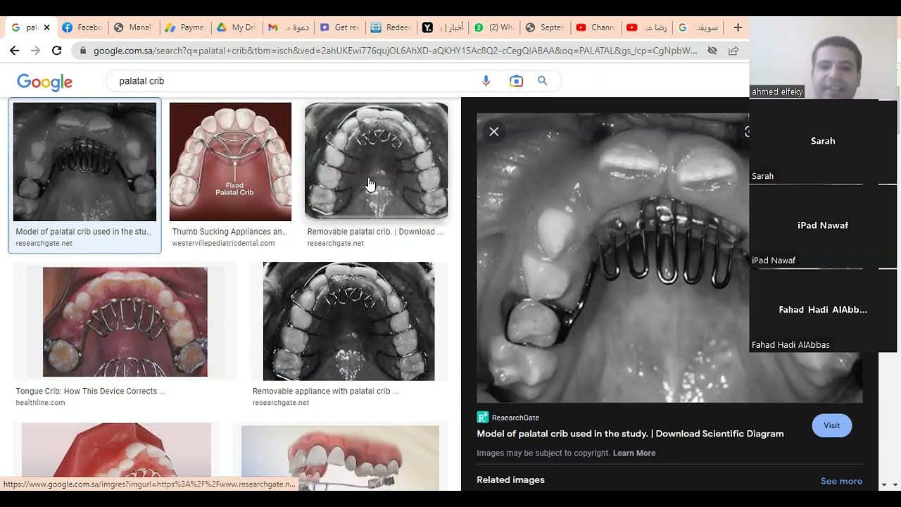The width and height of the screenshot is (901, 507).
Task: Open 'Removable appliance with palatal crib' image
Action: coord(348,321)
